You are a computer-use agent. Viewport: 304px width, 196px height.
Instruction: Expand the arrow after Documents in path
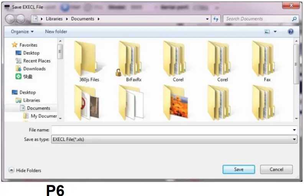99,19
